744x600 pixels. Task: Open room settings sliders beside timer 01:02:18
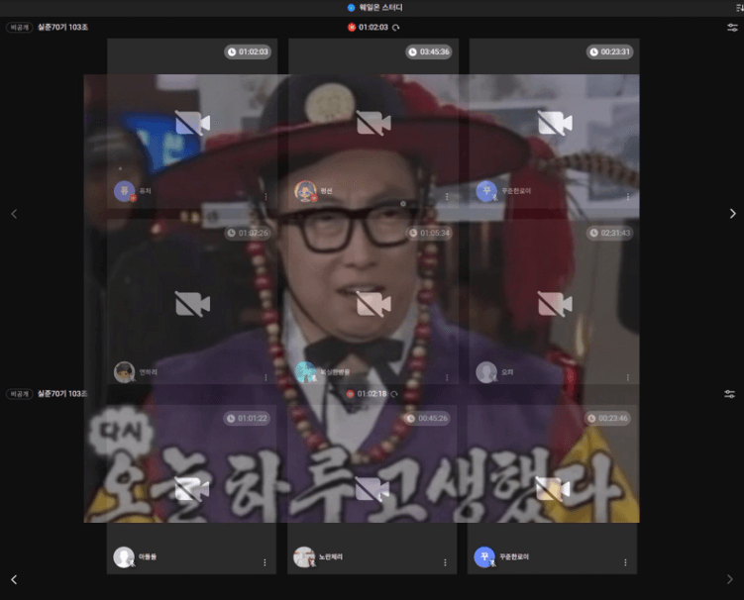(x=730, y=394)
